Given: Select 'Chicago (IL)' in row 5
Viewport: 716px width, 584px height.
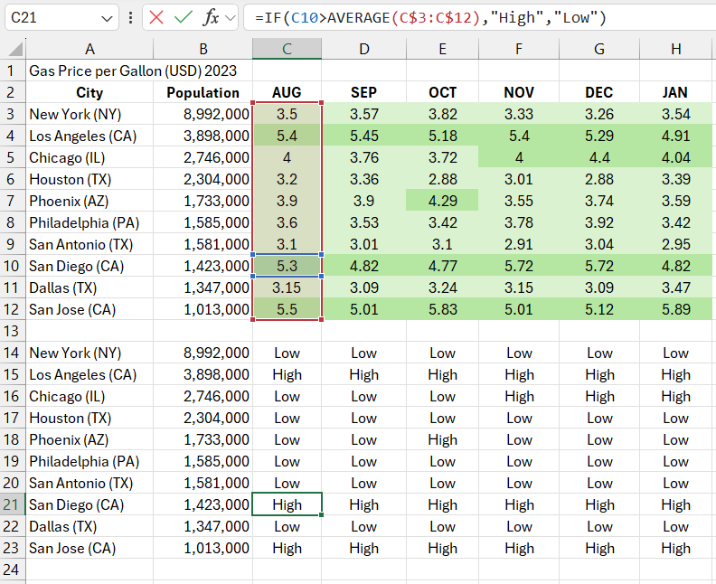Looking at the screenshot, I should tap(89, 157).
